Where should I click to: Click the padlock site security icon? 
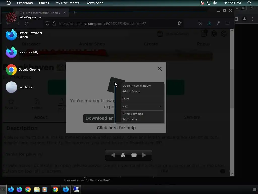[x=54, y=23]
